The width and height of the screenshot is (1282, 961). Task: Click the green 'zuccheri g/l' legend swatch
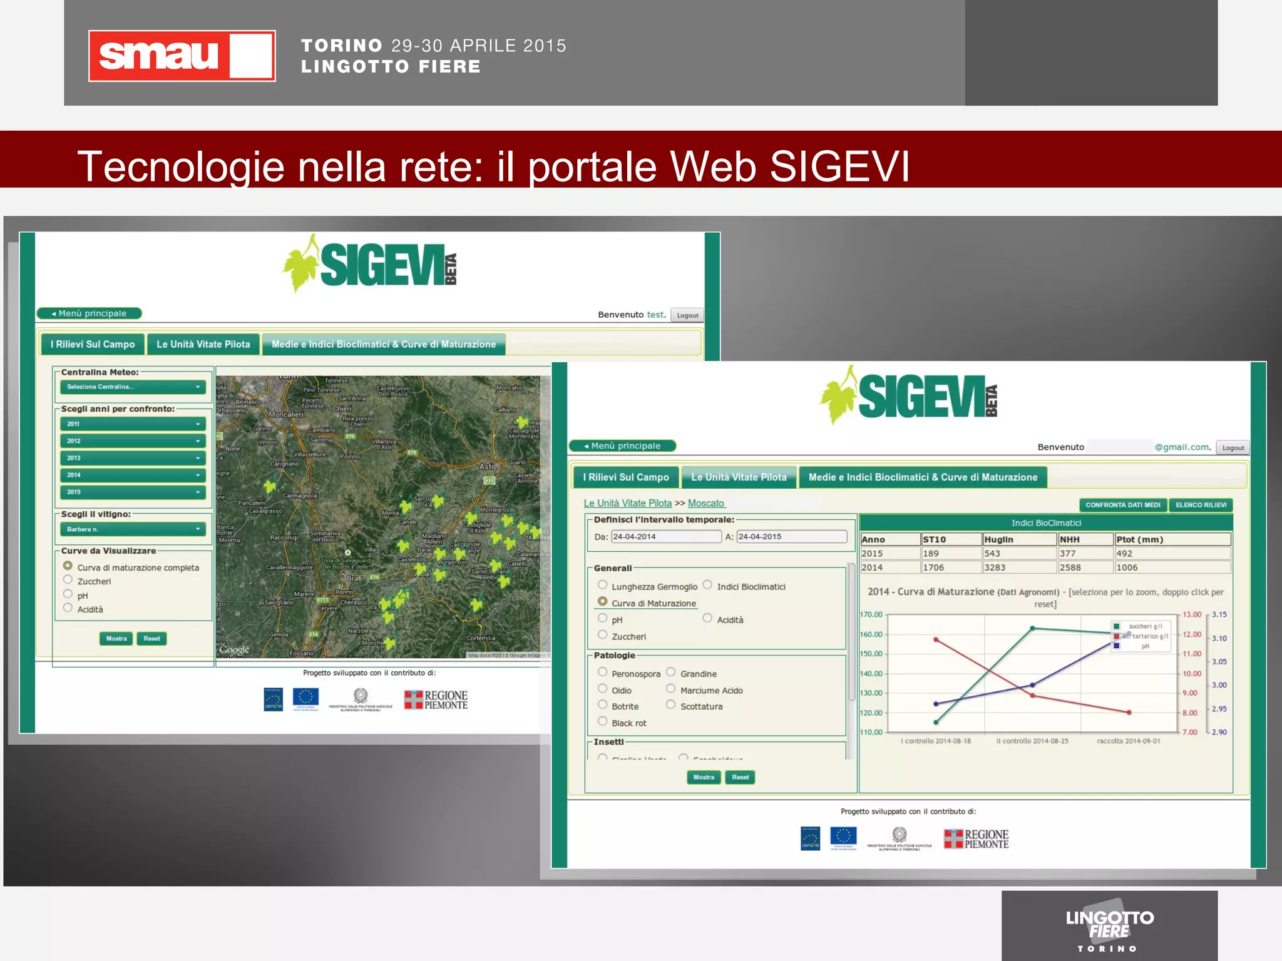[1117, 626]
